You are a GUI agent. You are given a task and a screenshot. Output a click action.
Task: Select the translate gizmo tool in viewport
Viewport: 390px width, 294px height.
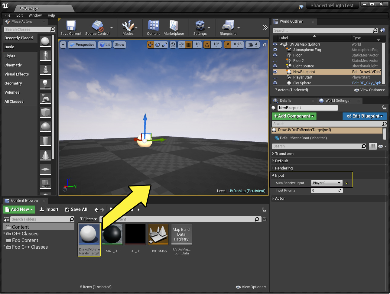(150, 45)
